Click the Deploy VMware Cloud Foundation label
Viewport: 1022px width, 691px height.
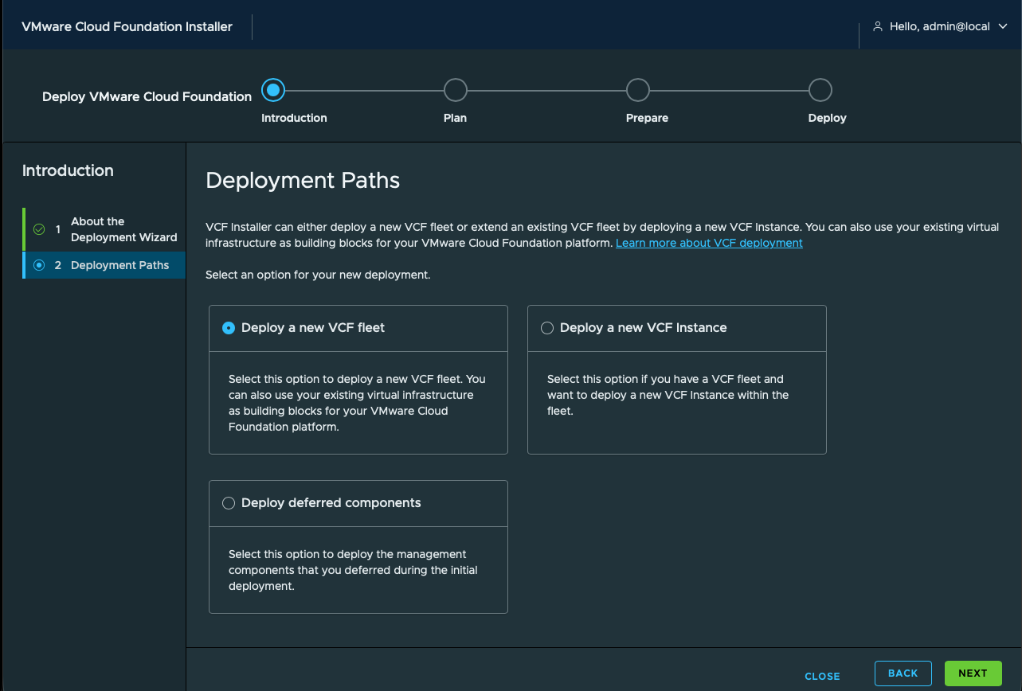[147, 97]
